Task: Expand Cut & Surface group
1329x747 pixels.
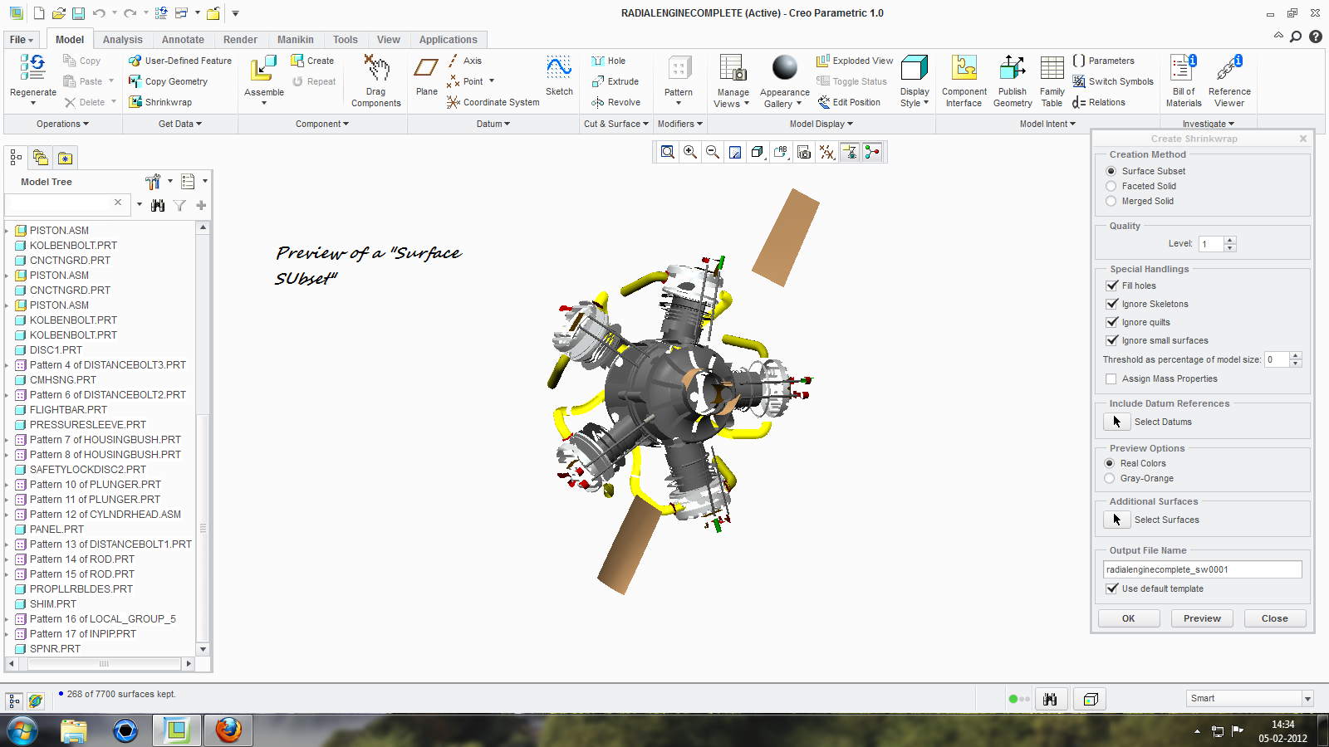Action: [x=616, y=124]
